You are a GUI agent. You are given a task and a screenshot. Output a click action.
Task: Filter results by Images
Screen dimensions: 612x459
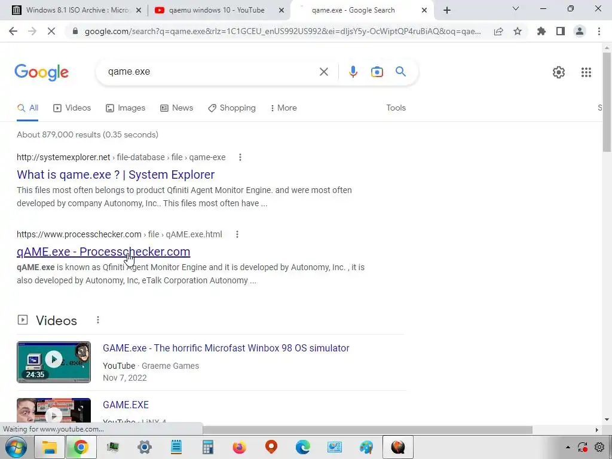[x=126, y=108]
